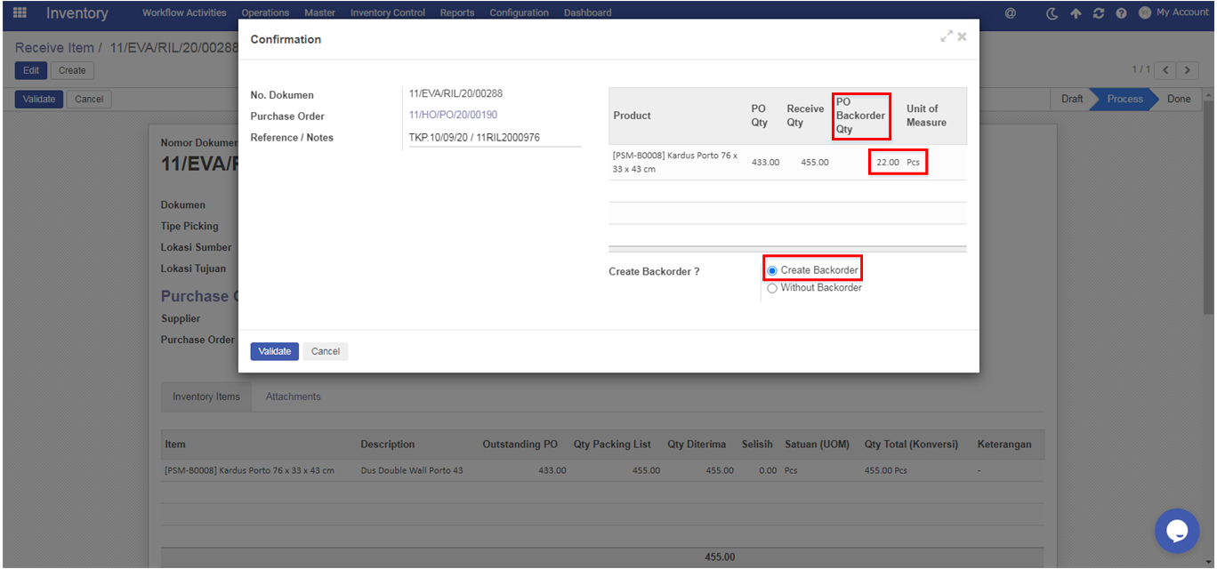The width and height of the screenshot is (1217, 569).
Task: Click the refresh sync icon
Action: point(1099,13)
